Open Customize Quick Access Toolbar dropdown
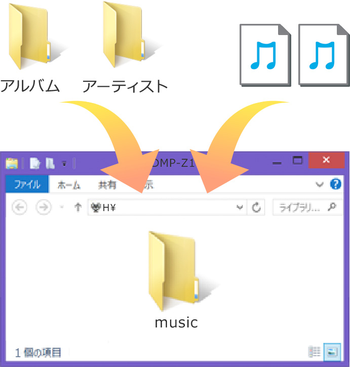350x367 pixels. click(64, 163)
